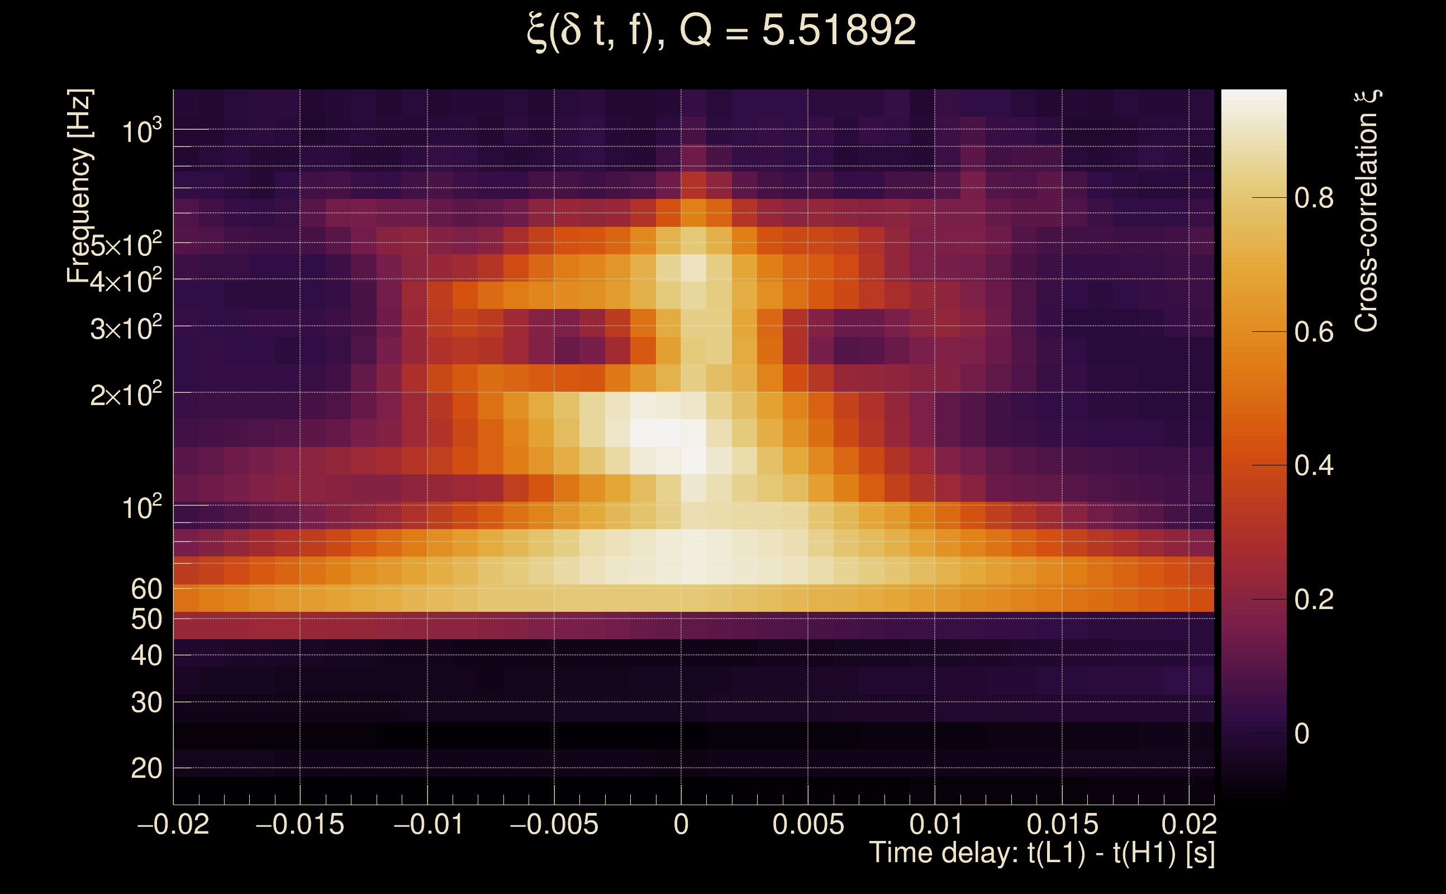Click the -0.005 label on the time axis
1446x894 pixels.
click(554, 825)
